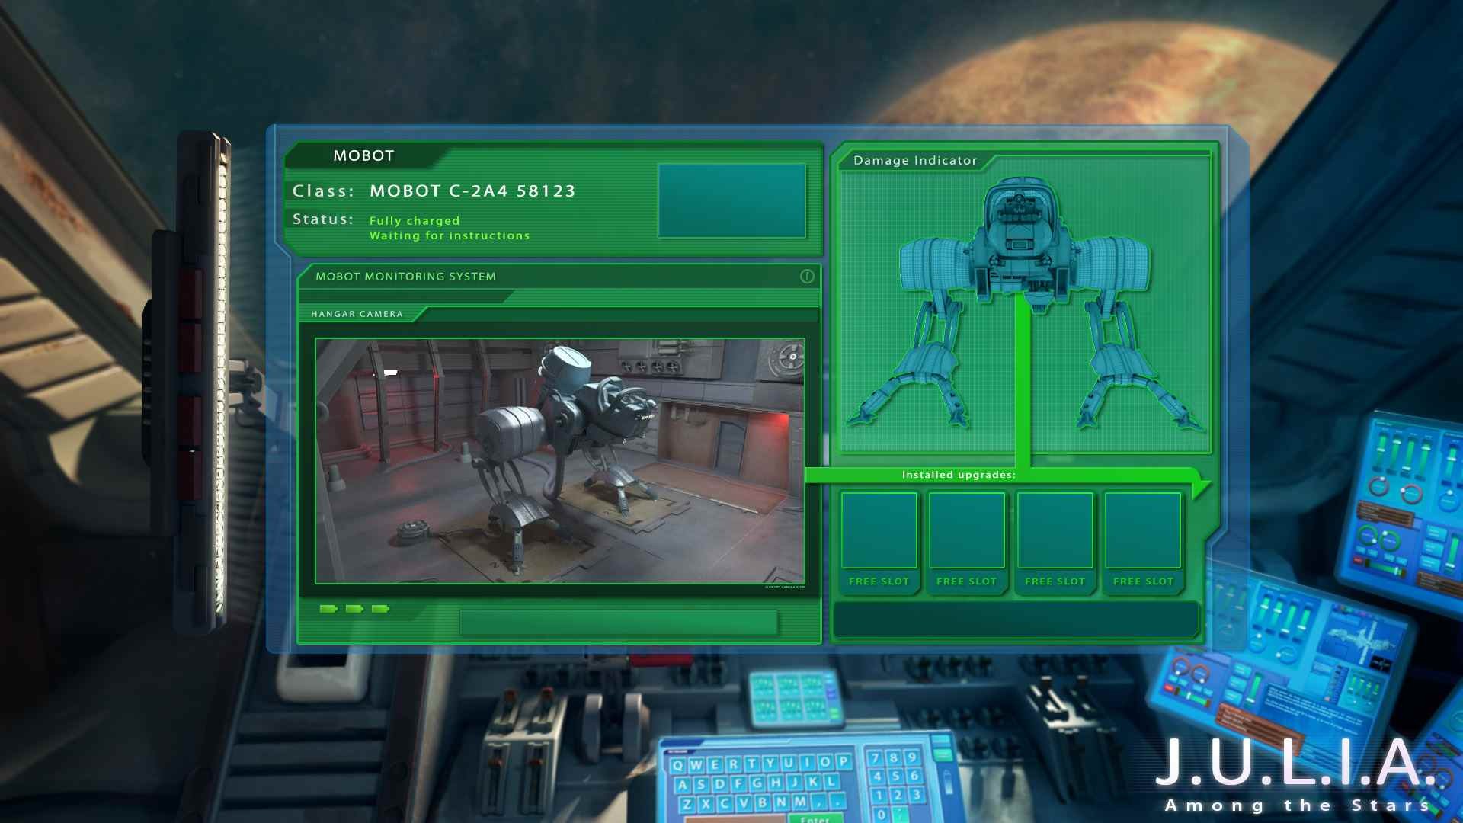Screen dimensions: 1463x823
Task: Click the Hangar Camera video feed
Action: tap(559, 461)
